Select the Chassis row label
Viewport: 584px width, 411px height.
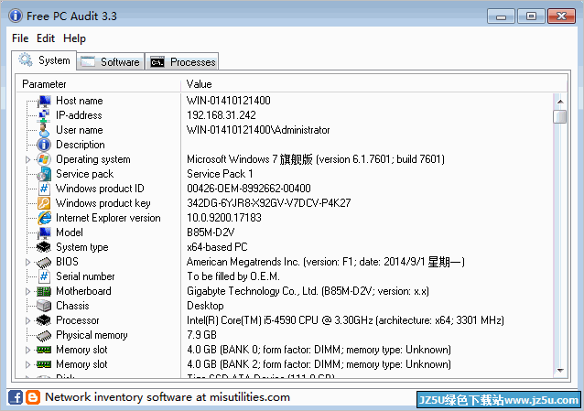pyautogui.click(x=72, y=306)
